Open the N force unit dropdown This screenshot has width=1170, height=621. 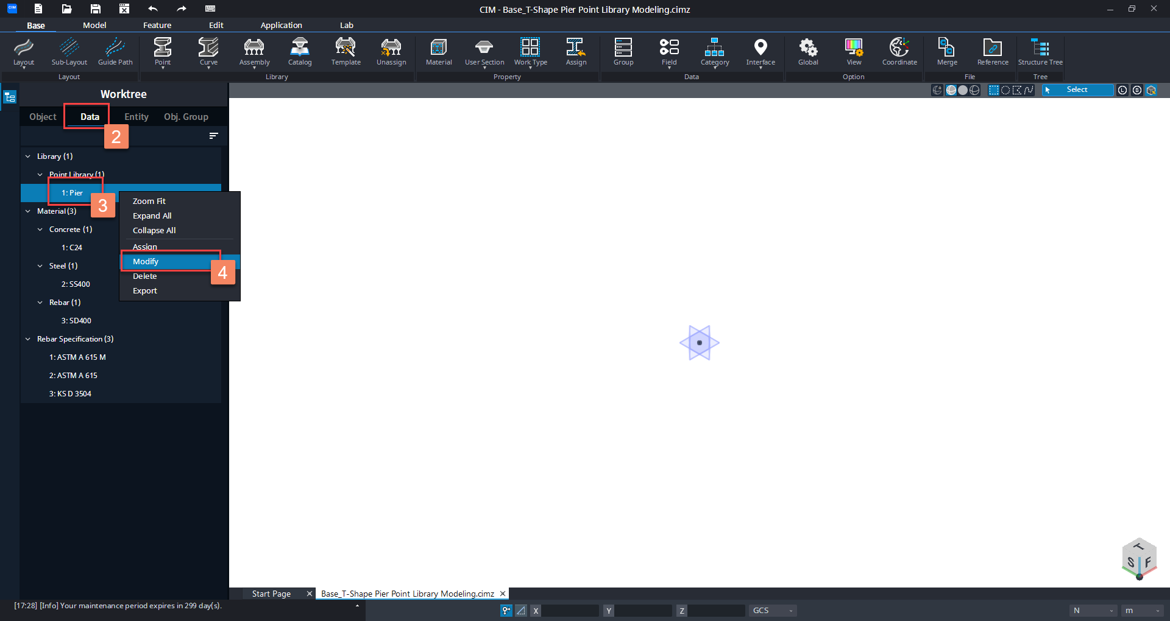point(1093,611)
